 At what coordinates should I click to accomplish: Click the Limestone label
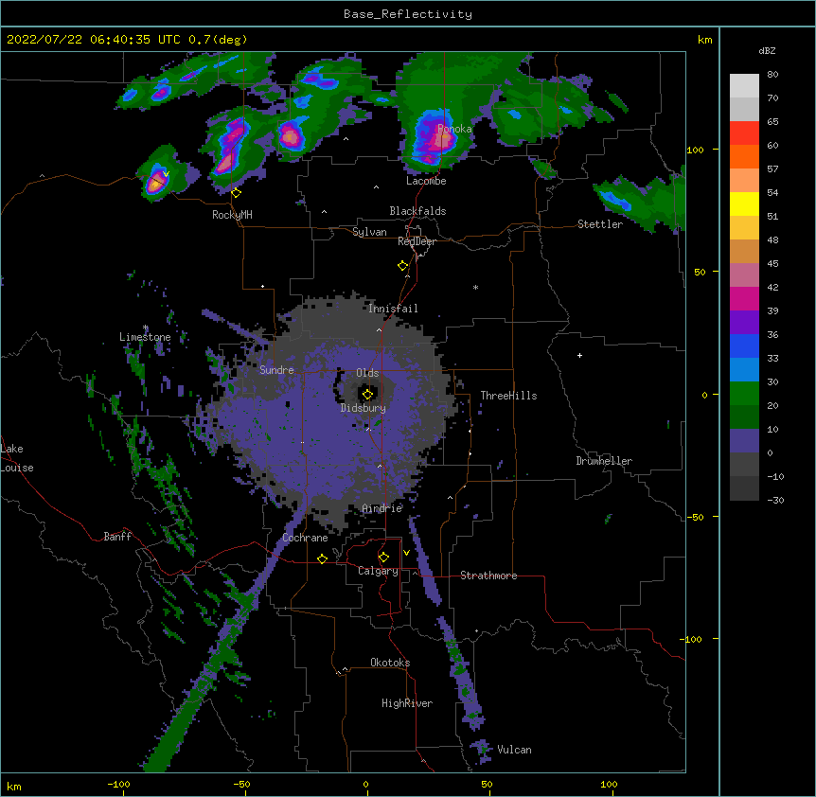(145, 337)
